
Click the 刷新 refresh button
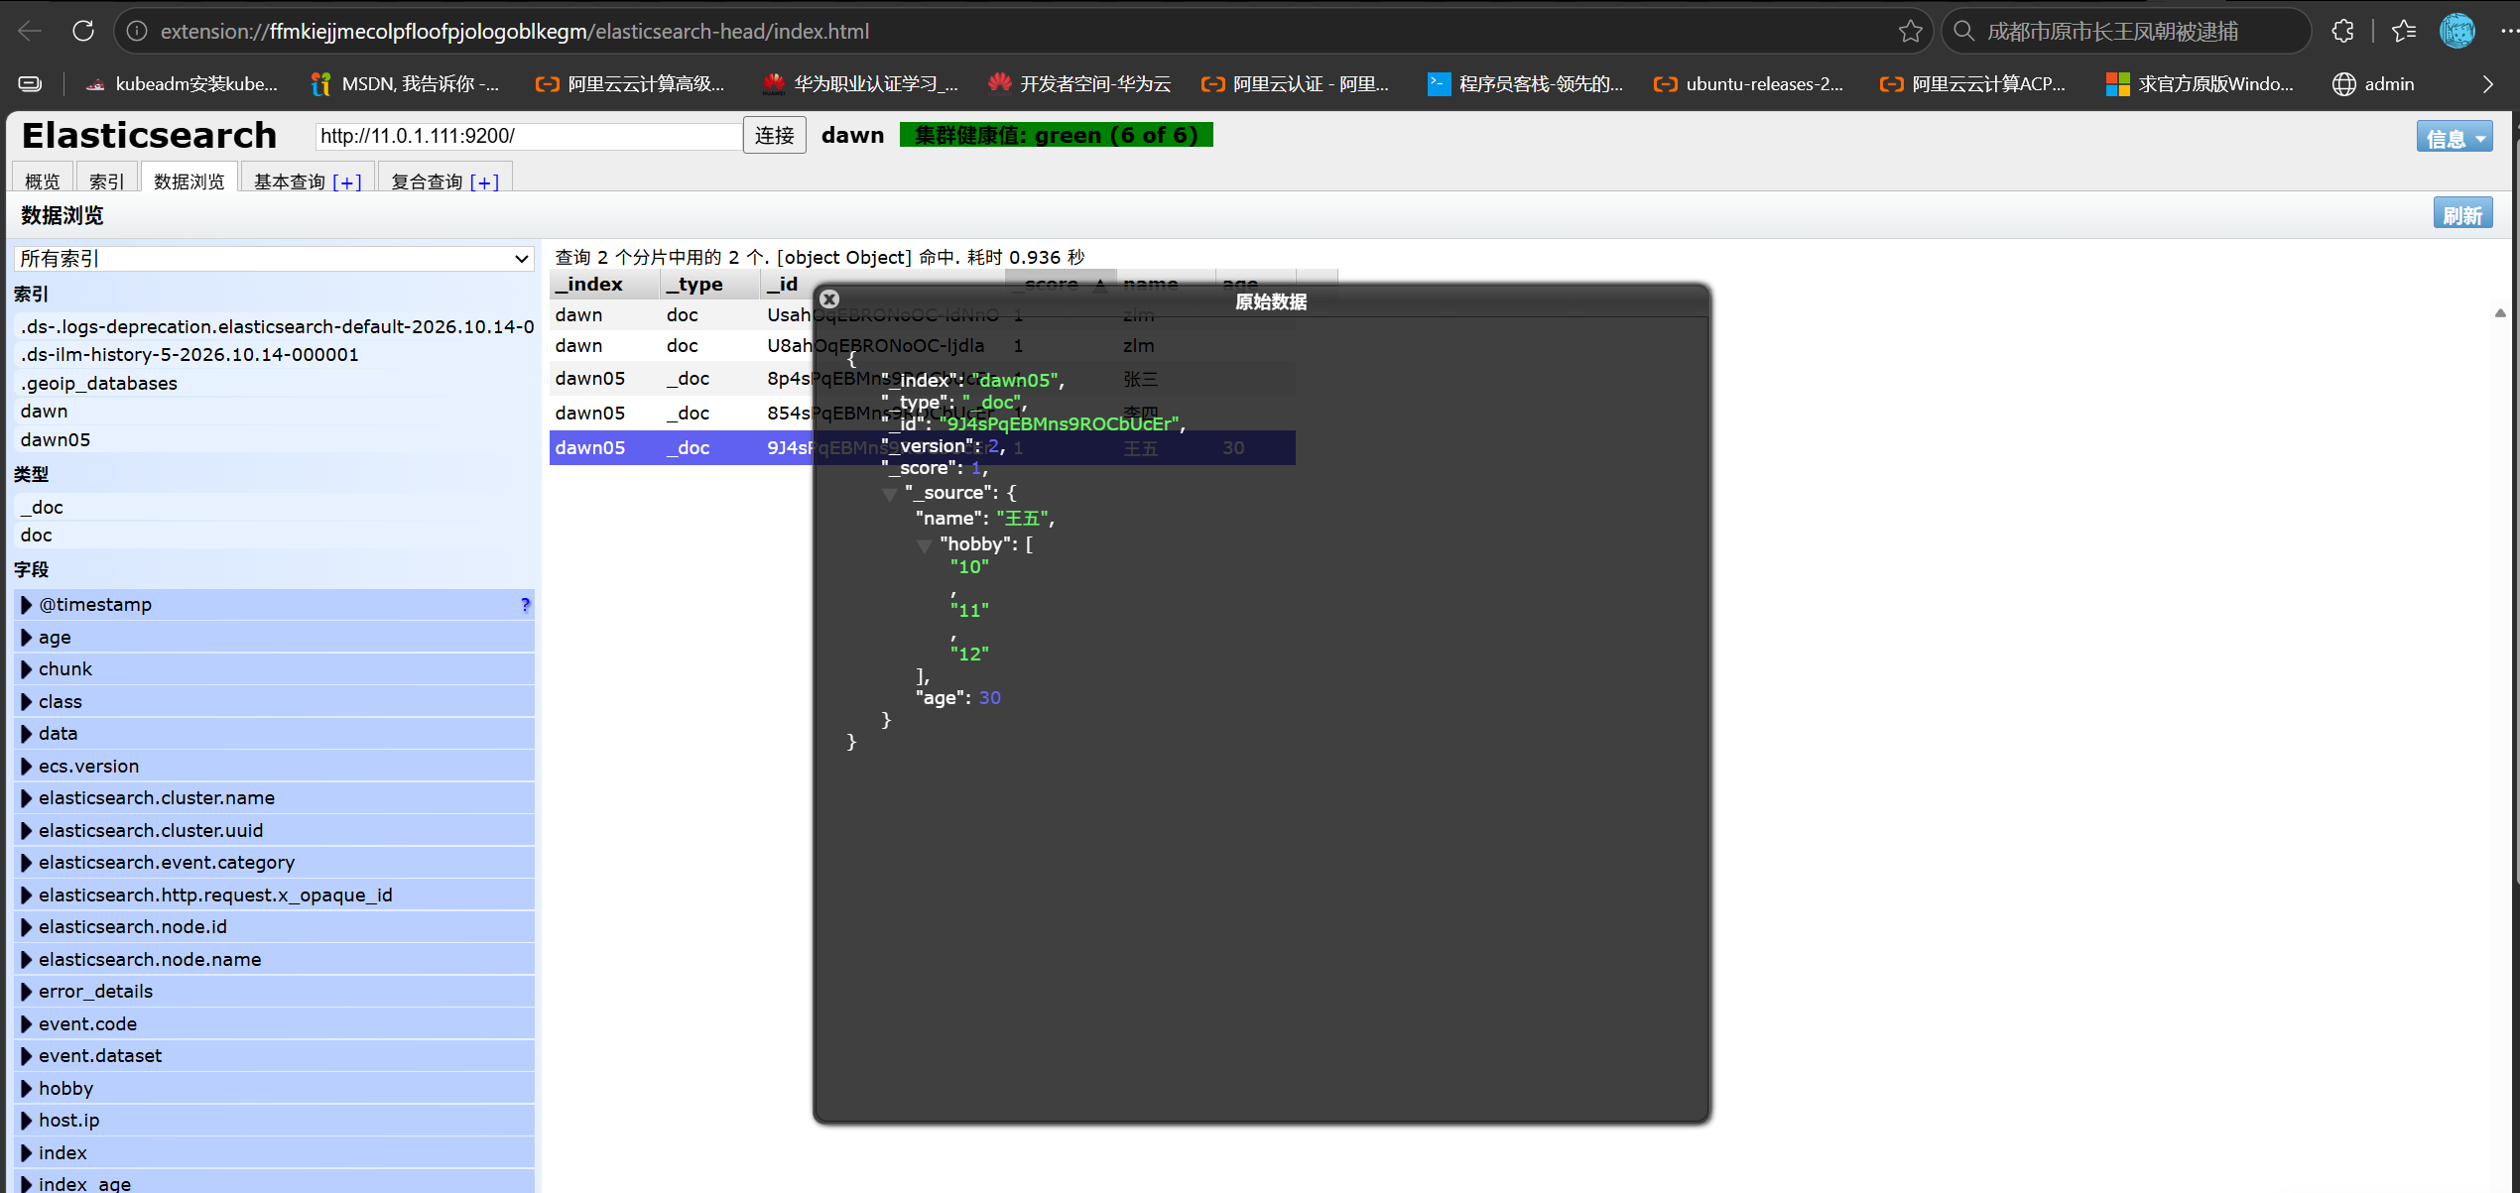2462,214
